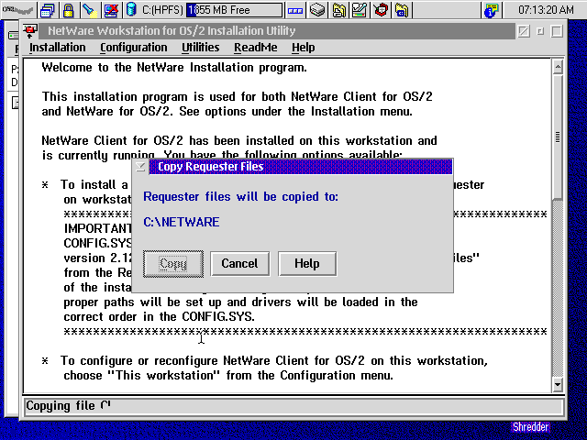Click Cancel in Copy Requester Files dialog

click(x=239, y=264)
